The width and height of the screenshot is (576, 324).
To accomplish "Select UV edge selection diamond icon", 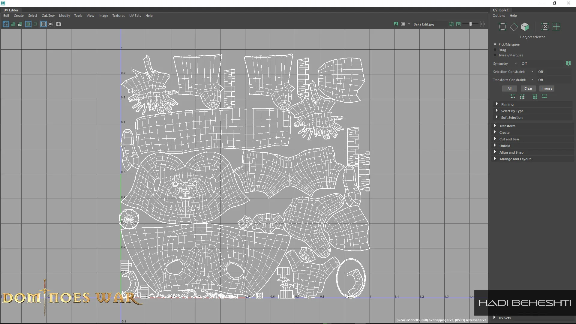I will [x=514, y=27].
